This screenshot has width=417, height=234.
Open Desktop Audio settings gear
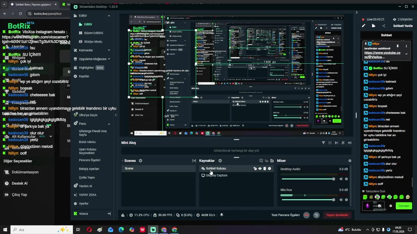[346, 179]
